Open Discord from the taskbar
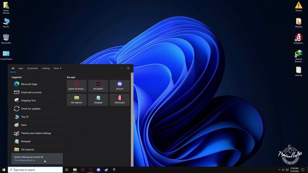This screenshot has width=308, height=173. point(98,170)
